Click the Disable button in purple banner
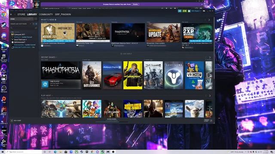 [135, 4]
